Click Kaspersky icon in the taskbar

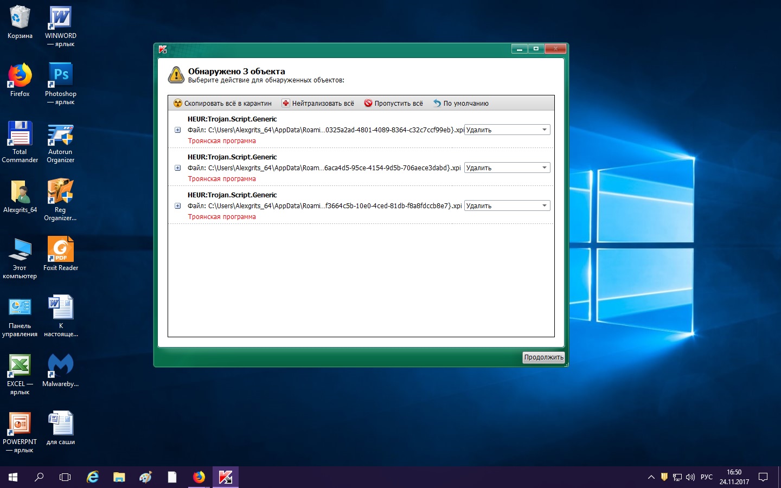pyautogui.click(x=226, y=477)
